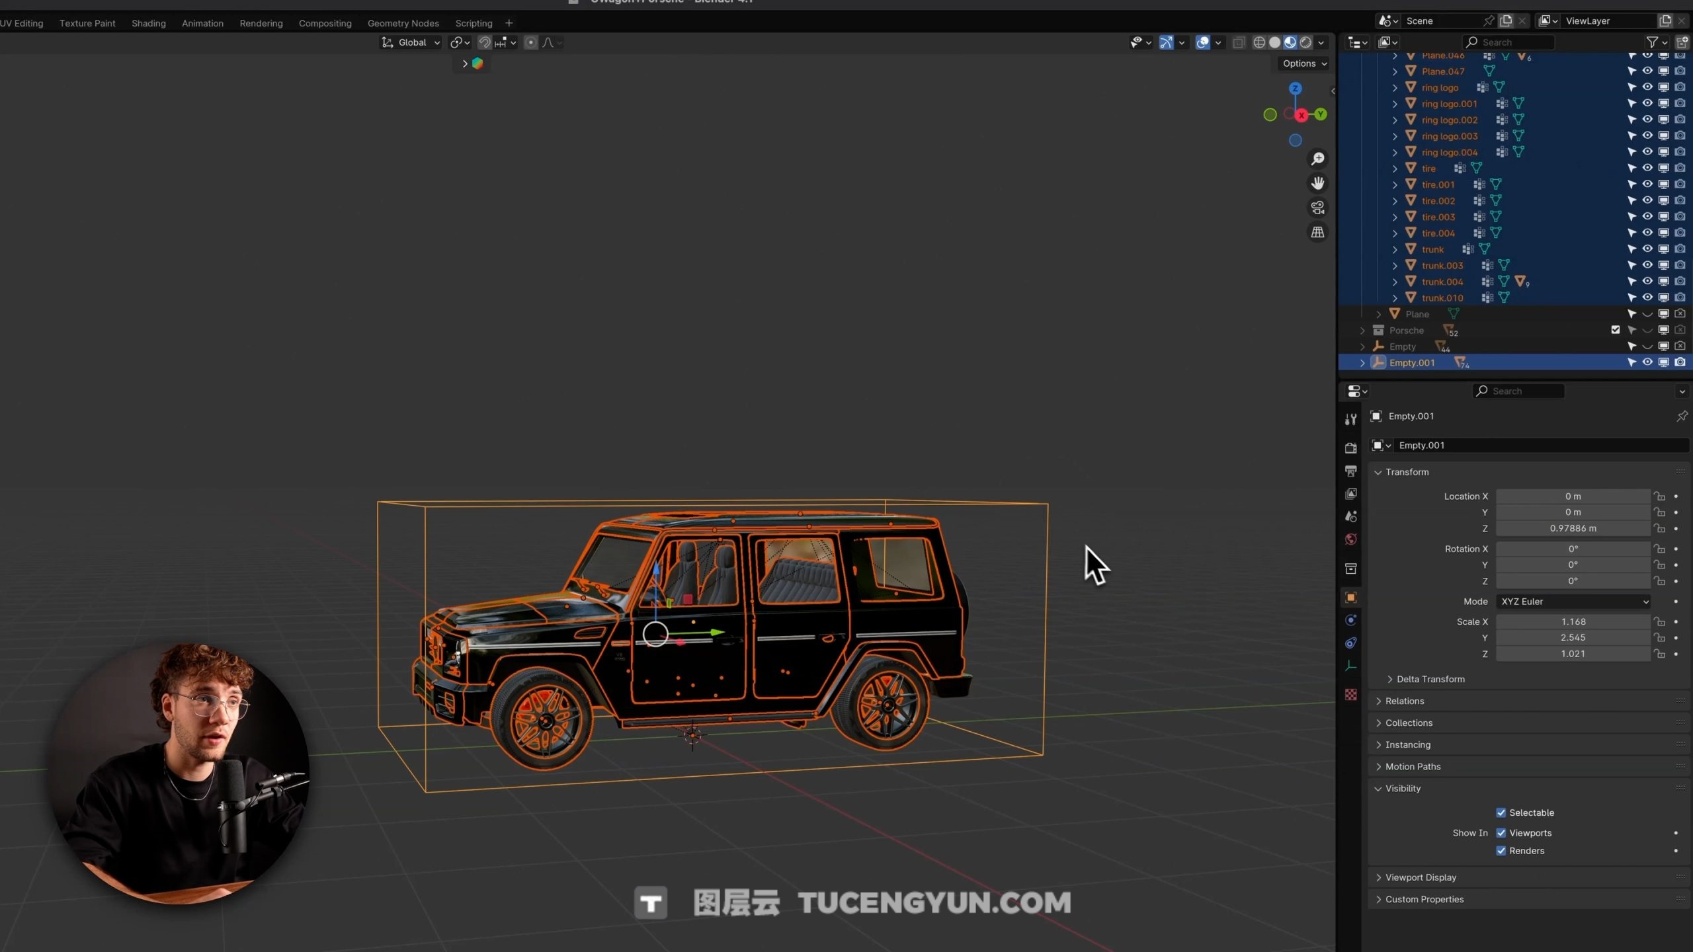The image size is (1693, 952).
Task: Click the Empty.001 object name field
Action: 1541,446
